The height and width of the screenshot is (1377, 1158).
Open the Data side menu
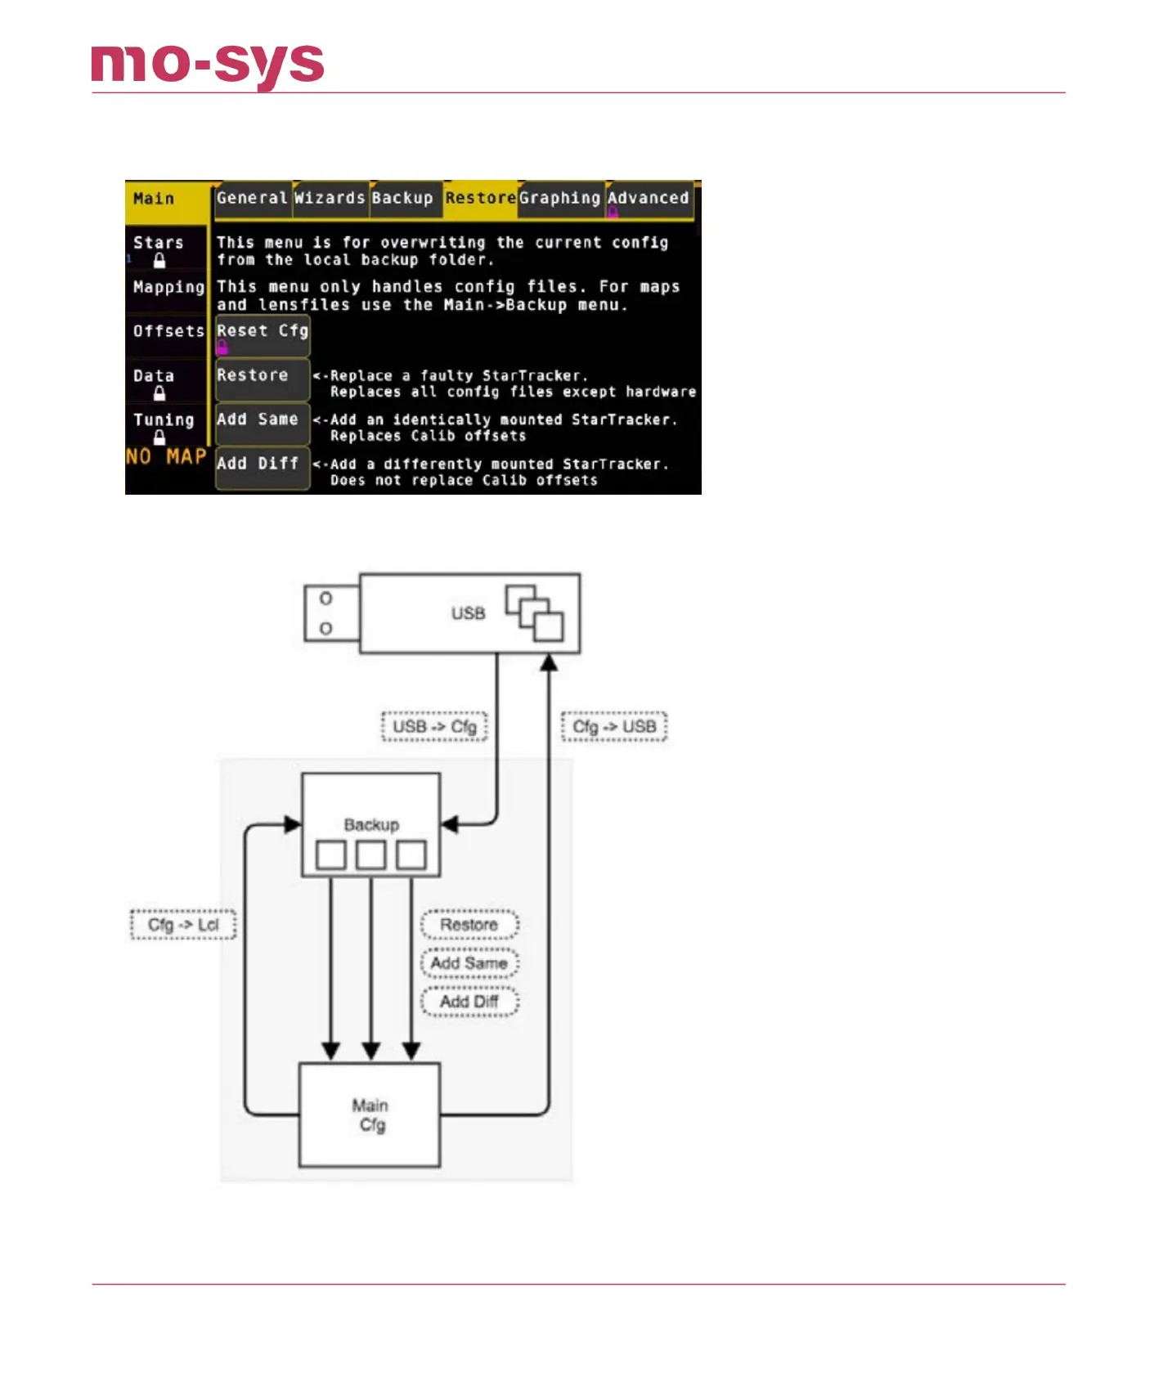166,382
